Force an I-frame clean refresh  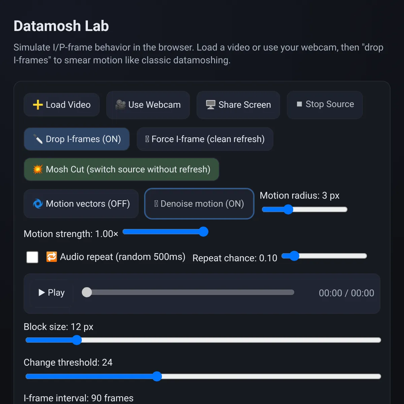click(205, 139)
